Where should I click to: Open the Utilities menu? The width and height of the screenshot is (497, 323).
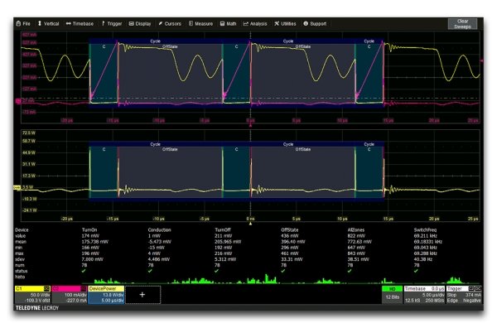285,23
